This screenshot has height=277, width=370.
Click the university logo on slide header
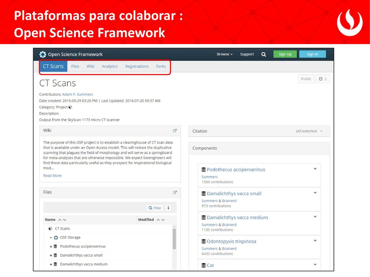[349, 23]
